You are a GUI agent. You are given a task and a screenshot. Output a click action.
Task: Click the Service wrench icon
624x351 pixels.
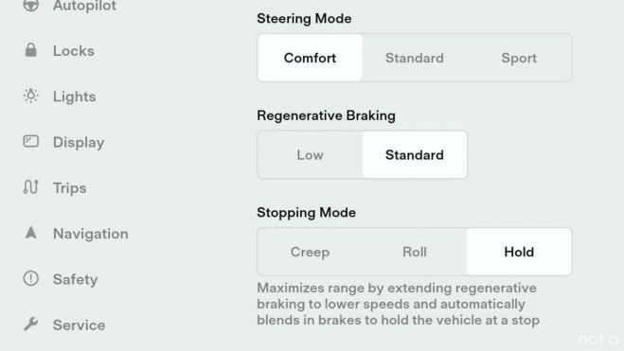(30, 324)
